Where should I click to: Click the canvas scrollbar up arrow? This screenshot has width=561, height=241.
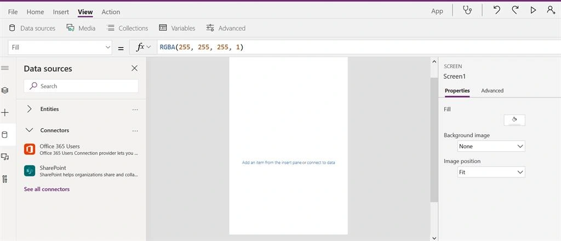(434, 61)
